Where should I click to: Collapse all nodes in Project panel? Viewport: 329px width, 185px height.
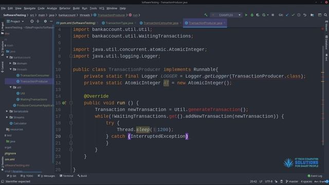point(38,22)
